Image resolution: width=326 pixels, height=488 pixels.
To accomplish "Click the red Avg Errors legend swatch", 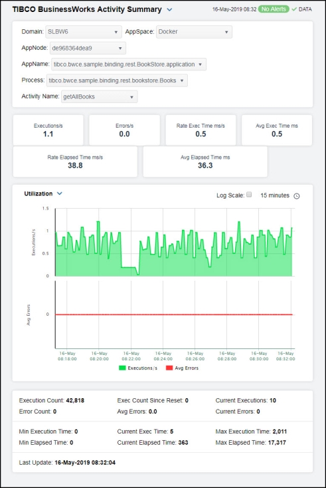I will tap(169, 368).
